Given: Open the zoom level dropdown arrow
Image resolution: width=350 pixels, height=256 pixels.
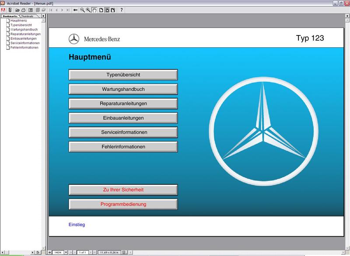Looking at the screenshot, I should tap(66, 252).
